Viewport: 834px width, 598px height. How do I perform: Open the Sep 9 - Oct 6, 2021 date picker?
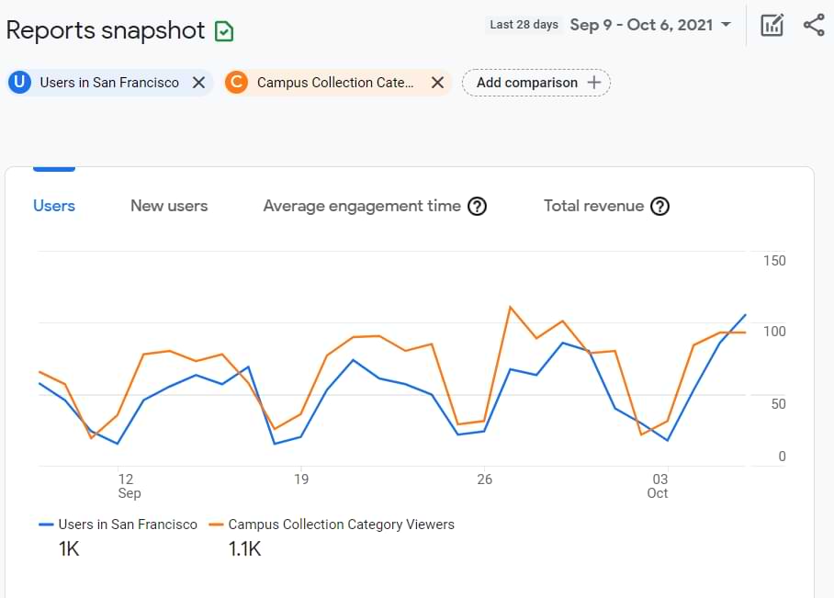point(641,25)
